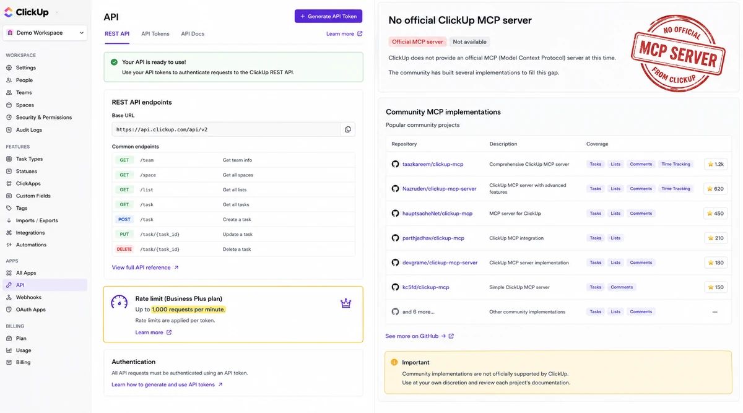Switch to the API Tokens tab
Viewport: 743px width, 413px height.
[155, 34]
